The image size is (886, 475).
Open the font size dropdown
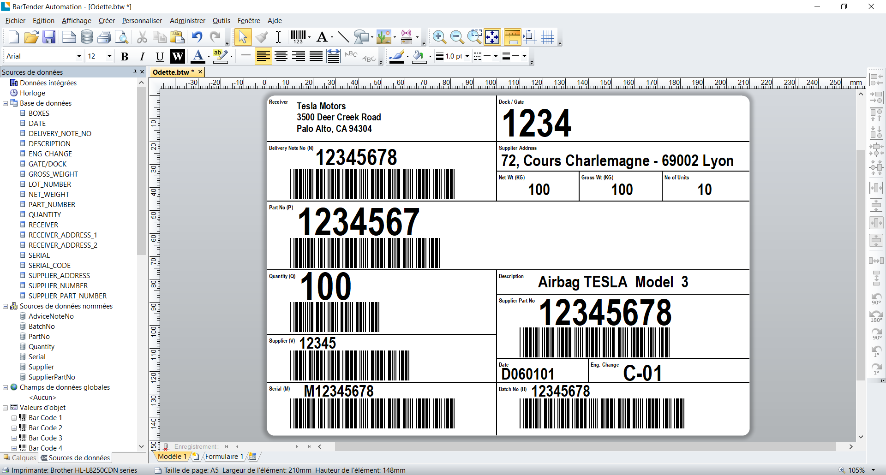pos(109,56)
